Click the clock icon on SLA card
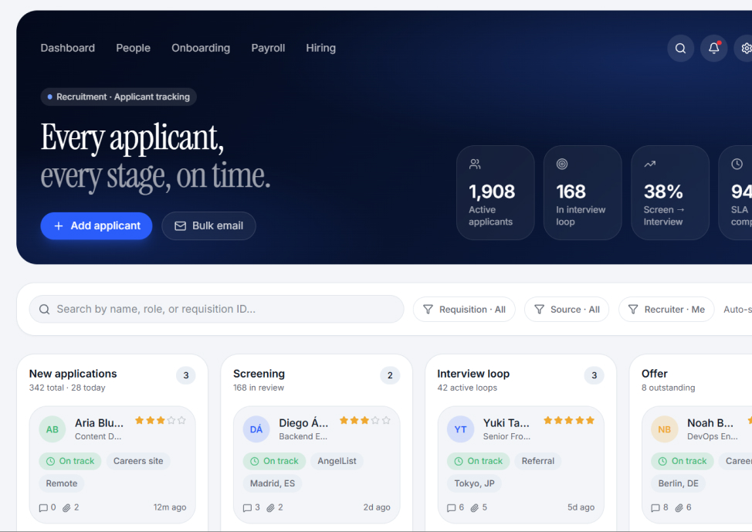The width and height of the screenshot is (752, 532). pos(737,164)
